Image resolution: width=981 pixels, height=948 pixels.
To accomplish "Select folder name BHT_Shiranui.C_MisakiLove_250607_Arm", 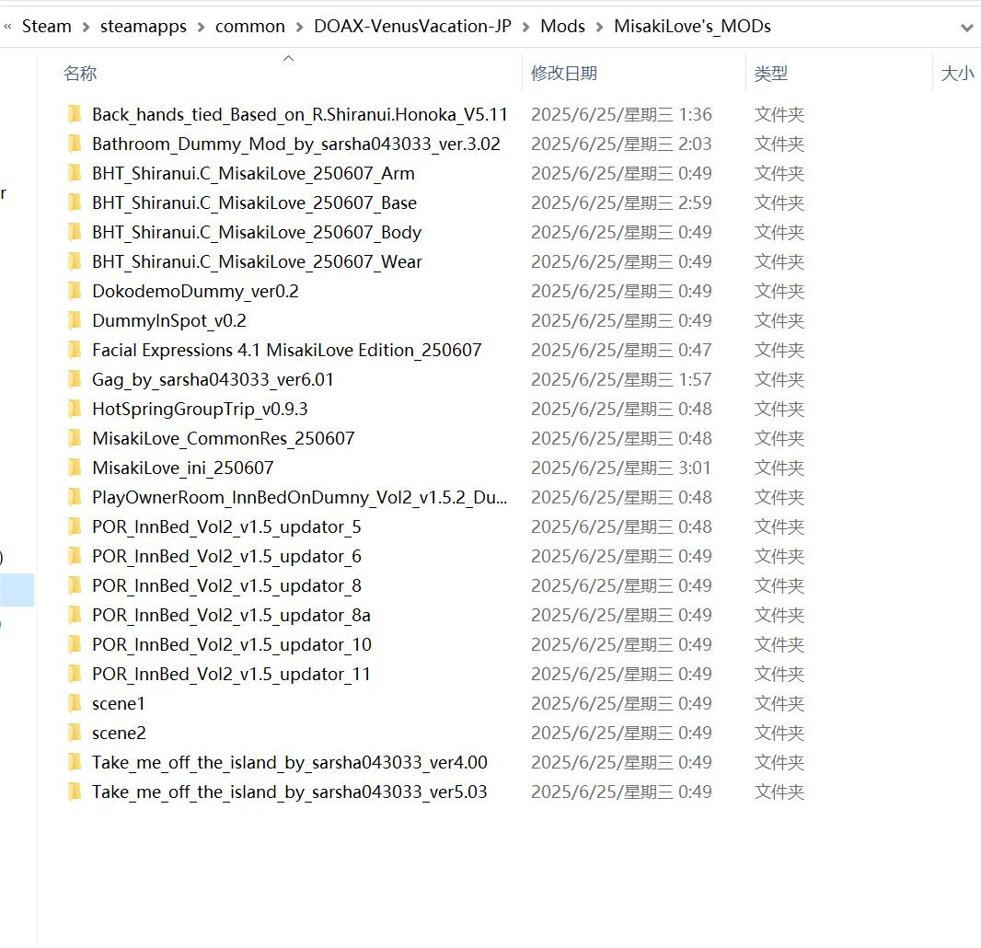I will [253, 173].
